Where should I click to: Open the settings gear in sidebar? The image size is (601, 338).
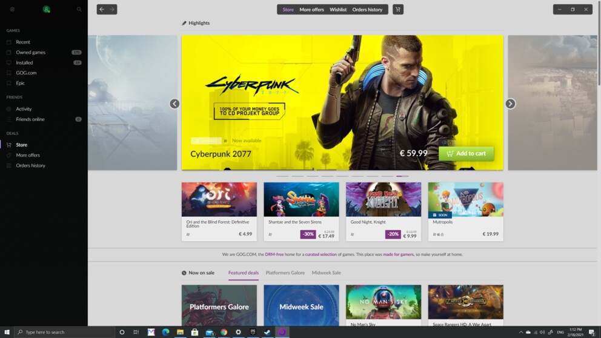pyautogui.click(x=12, y=9)
